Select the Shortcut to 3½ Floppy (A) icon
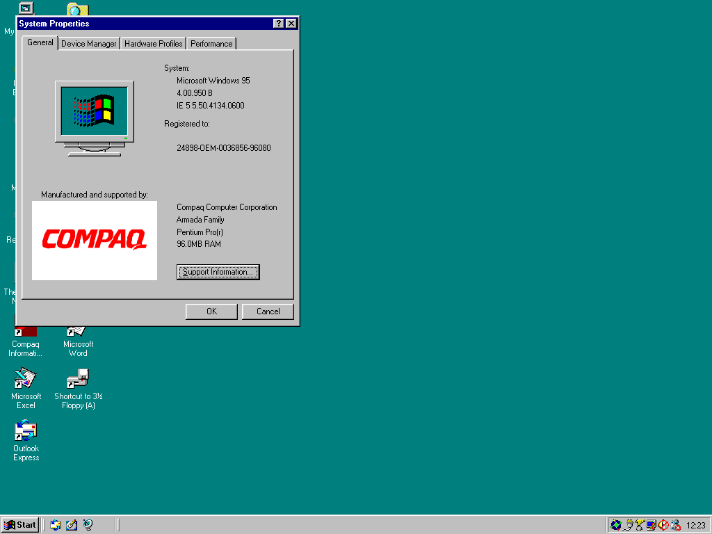Viewport: 712px width, 534px height. [78, 389]
